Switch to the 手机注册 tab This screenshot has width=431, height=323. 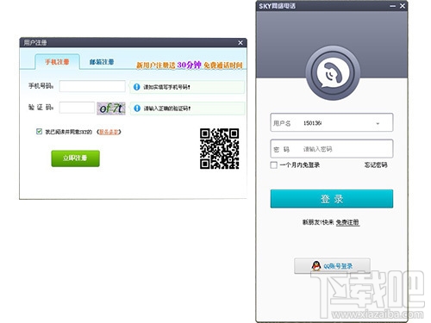[x=57, y=62]
